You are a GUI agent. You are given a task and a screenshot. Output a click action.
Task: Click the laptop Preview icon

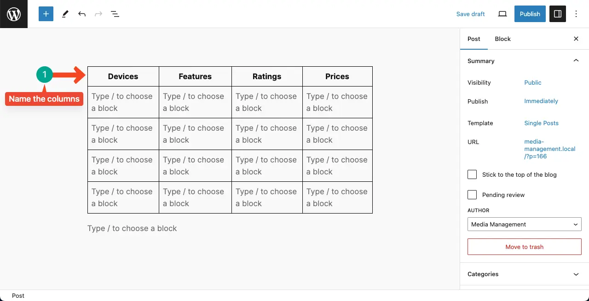pyautogui.click(x=502, y=14)
